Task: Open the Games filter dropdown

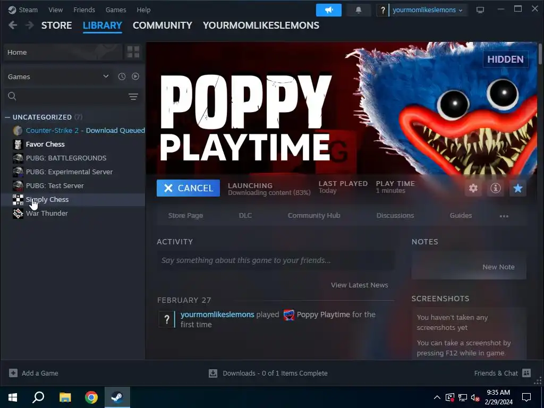Action: click(x=58, y=76)
